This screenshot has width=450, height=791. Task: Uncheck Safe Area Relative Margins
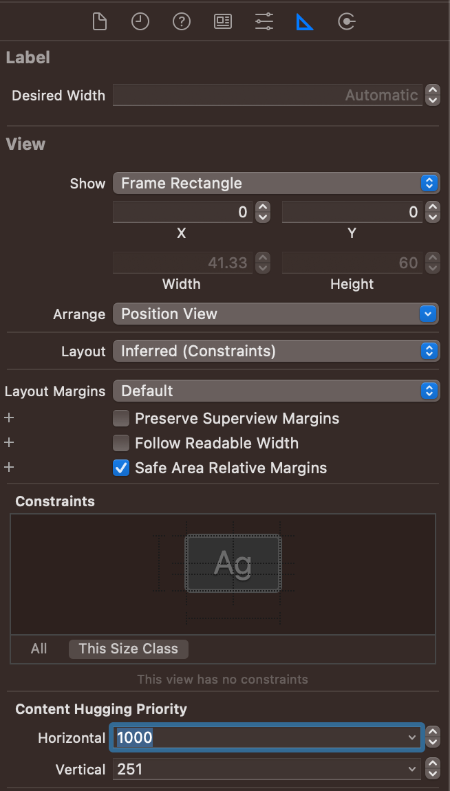[x=121, y=468]
